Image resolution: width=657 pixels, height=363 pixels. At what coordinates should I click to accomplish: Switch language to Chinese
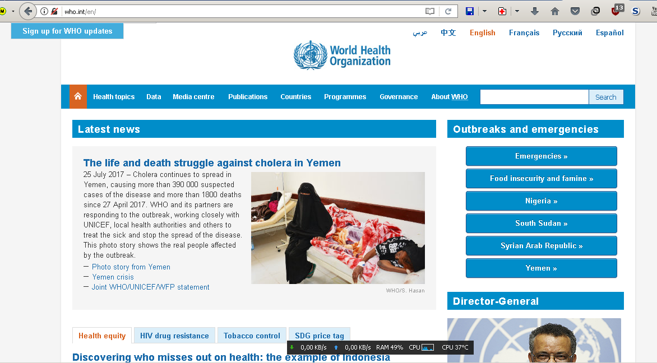coord(448,32)
